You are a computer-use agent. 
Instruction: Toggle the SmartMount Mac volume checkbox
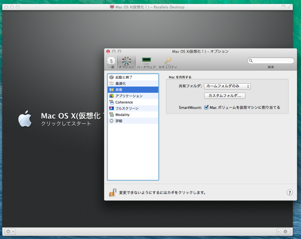coord(206,107)
